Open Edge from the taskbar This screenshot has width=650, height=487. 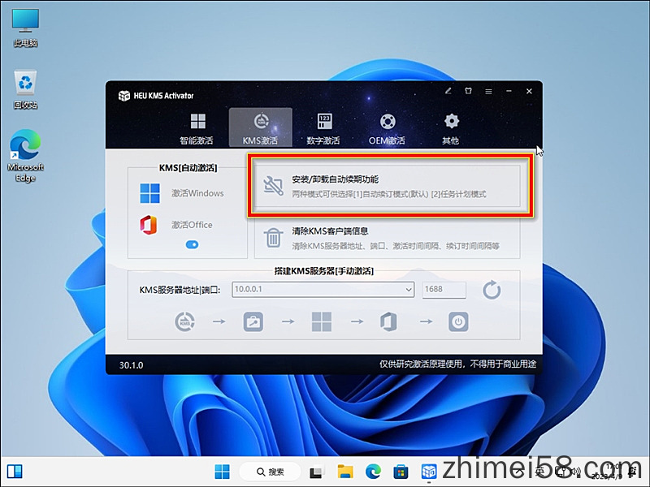tap(374, 472)
